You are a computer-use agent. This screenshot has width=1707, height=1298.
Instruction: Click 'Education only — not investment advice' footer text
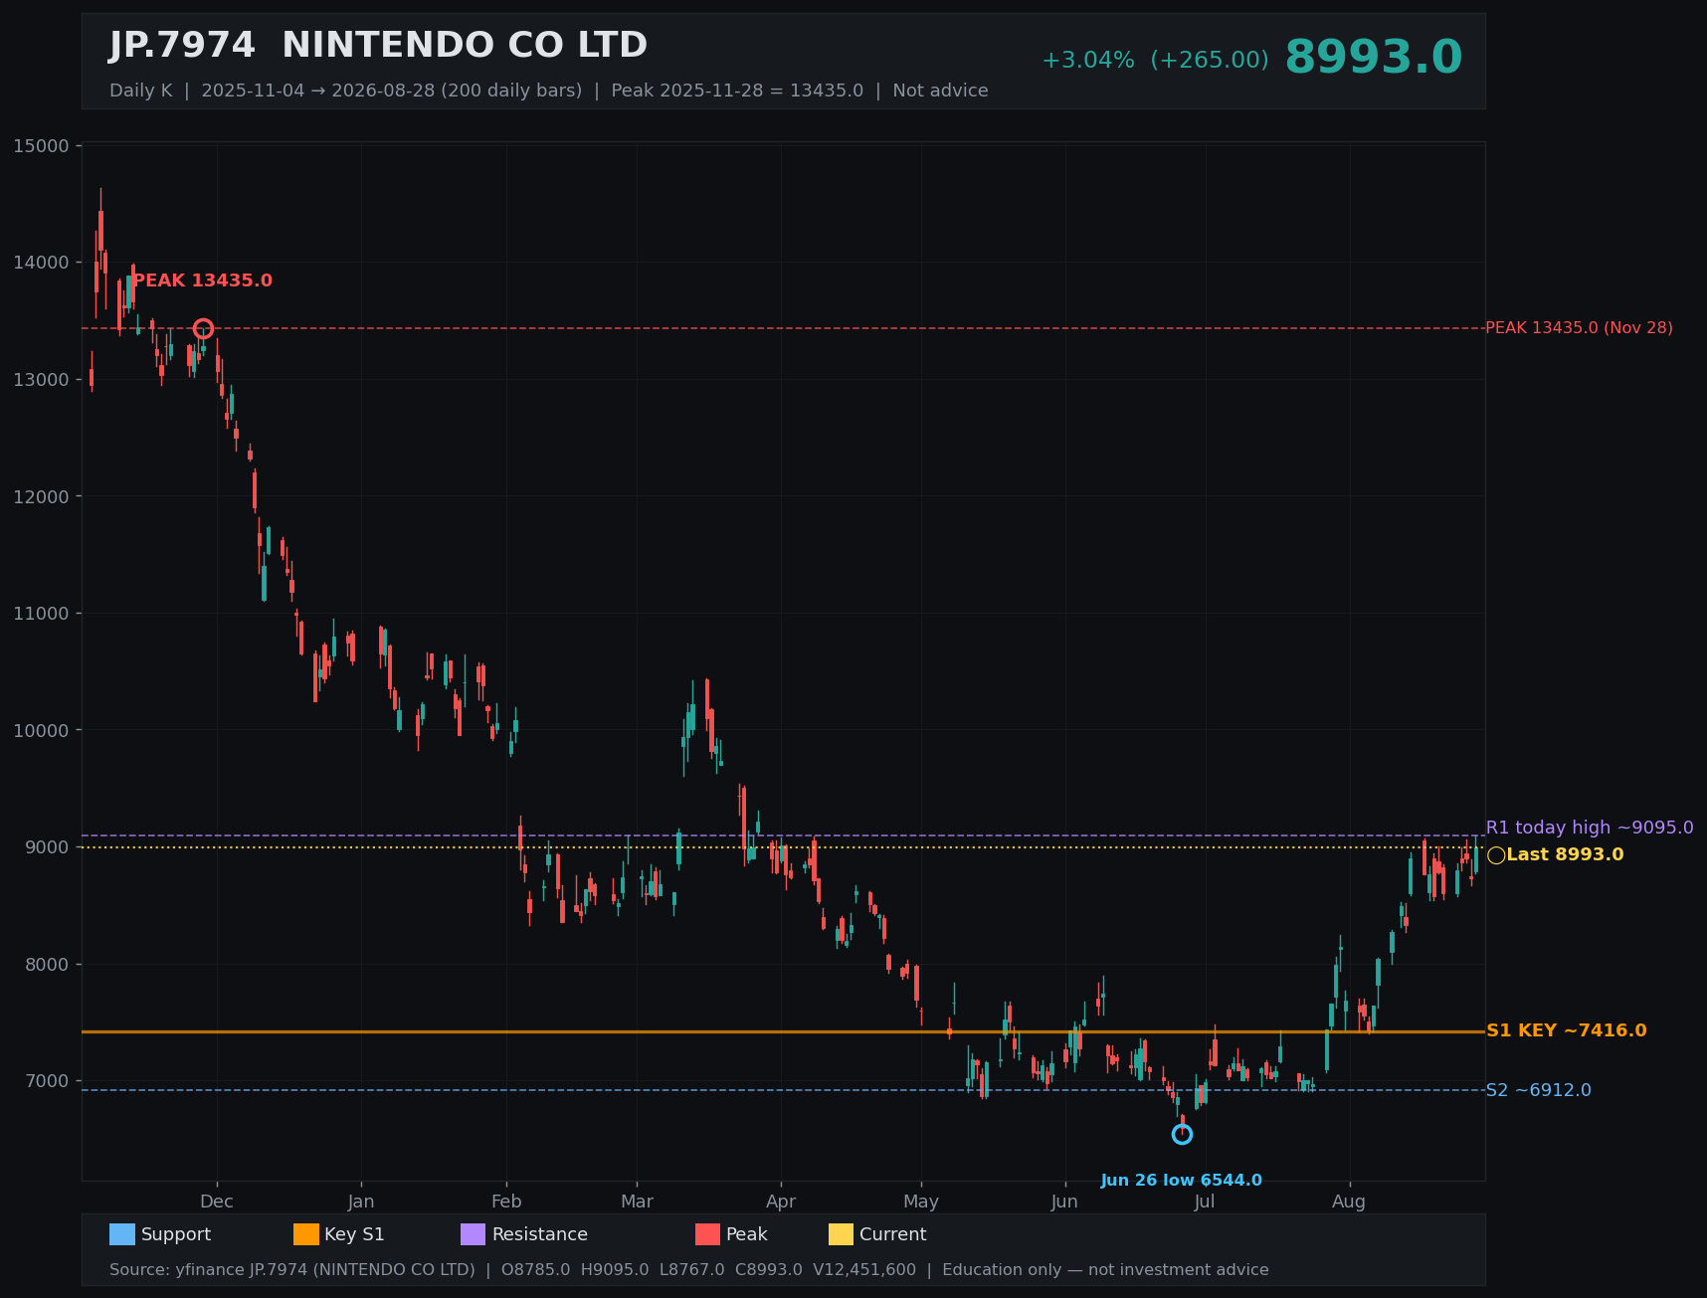click(1105, 1270)
